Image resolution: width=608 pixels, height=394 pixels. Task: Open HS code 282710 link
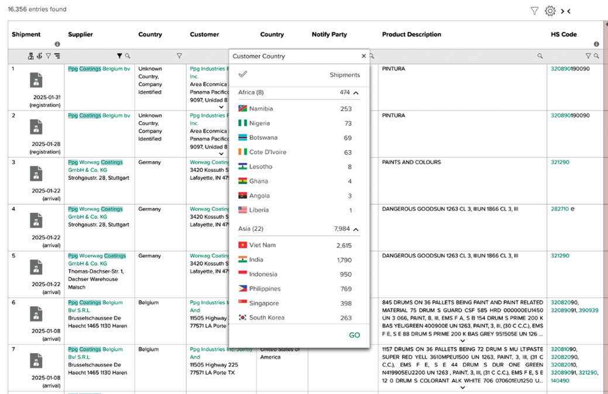pyautogui.click(x=559, y=209)
